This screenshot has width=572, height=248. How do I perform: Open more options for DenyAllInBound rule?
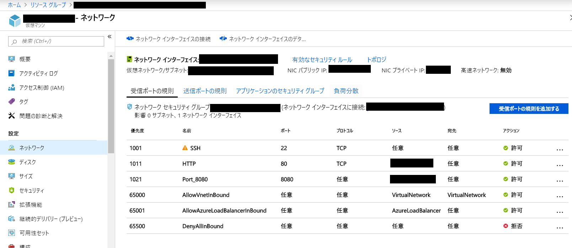click(x=560, y=227)
